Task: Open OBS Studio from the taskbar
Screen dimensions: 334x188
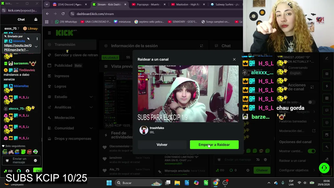Action: click(225, 183)
